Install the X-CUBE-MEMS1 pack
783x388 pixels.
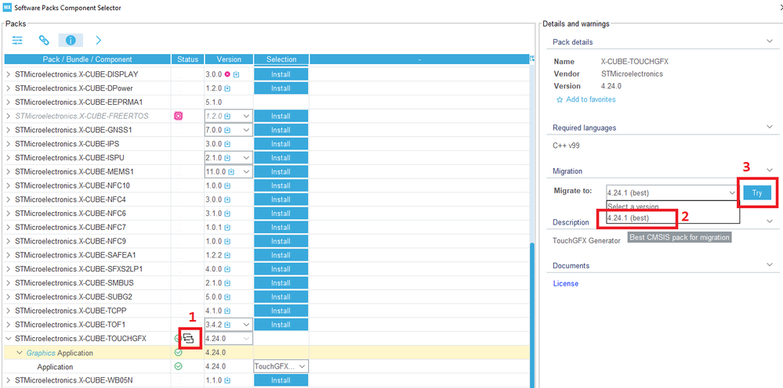click(x=281, y=172)
